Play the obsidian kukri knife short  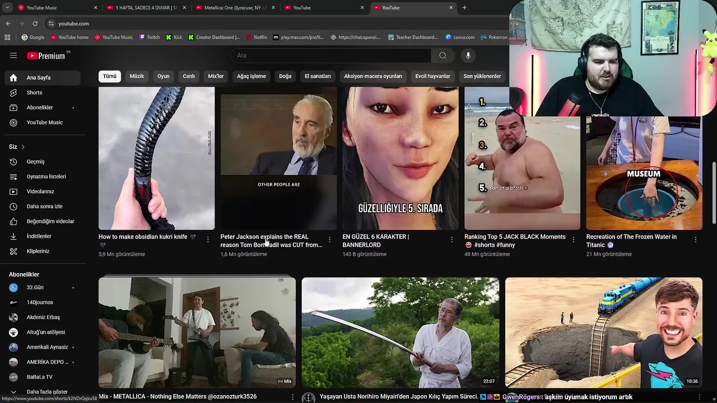coord(156,158)
